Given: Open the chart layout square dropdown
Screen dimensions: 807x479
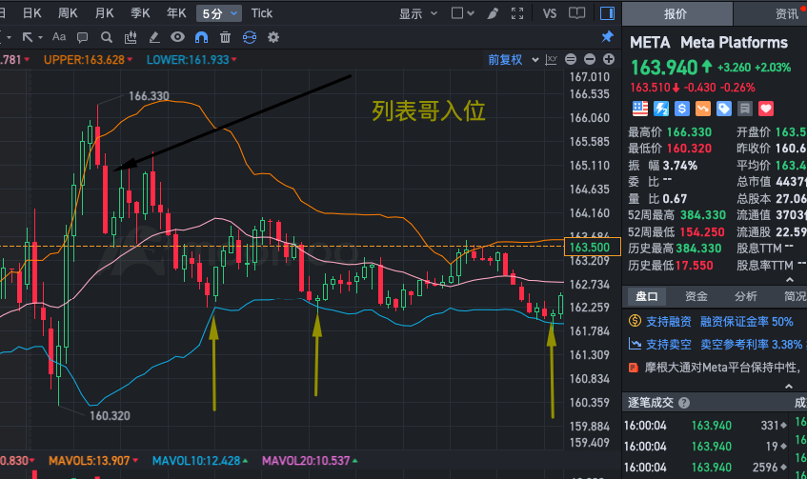Looking at the screenshot, I should pos(462,13).
